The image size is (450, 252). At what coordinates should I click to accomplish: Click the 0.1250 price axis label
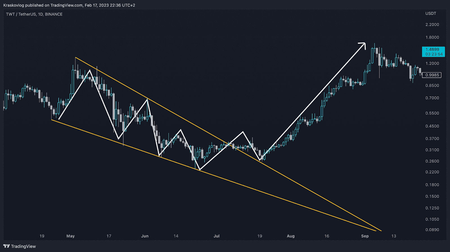coord(432,208)
